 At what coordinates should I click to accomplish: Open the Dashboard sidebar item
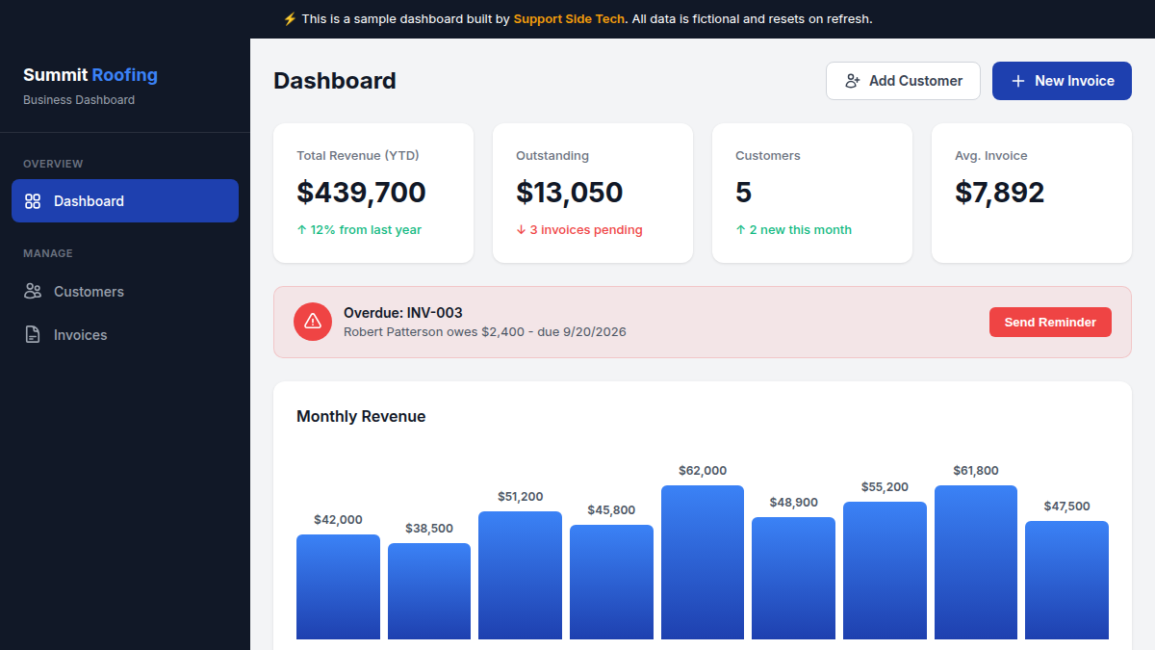coord(125,201)
